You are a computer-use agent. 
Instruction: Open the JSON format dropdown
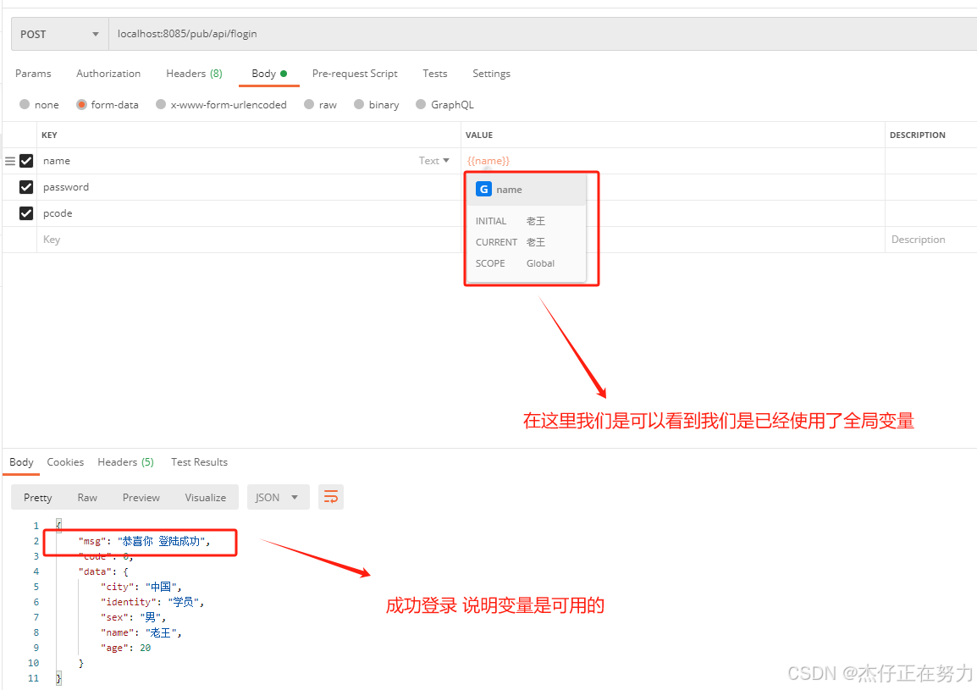pyautogui.click(x=278, y=498)
